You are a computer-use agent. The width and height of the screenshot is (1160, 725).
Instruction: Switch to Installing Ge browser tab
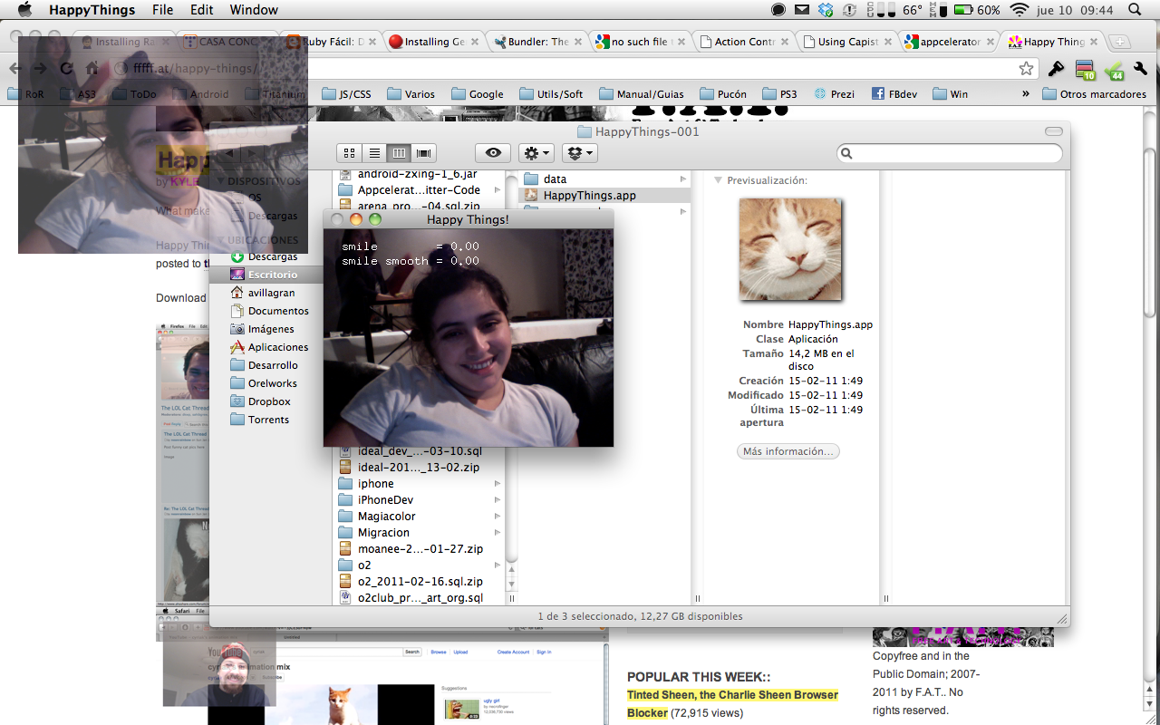click(x=433, y=42)
